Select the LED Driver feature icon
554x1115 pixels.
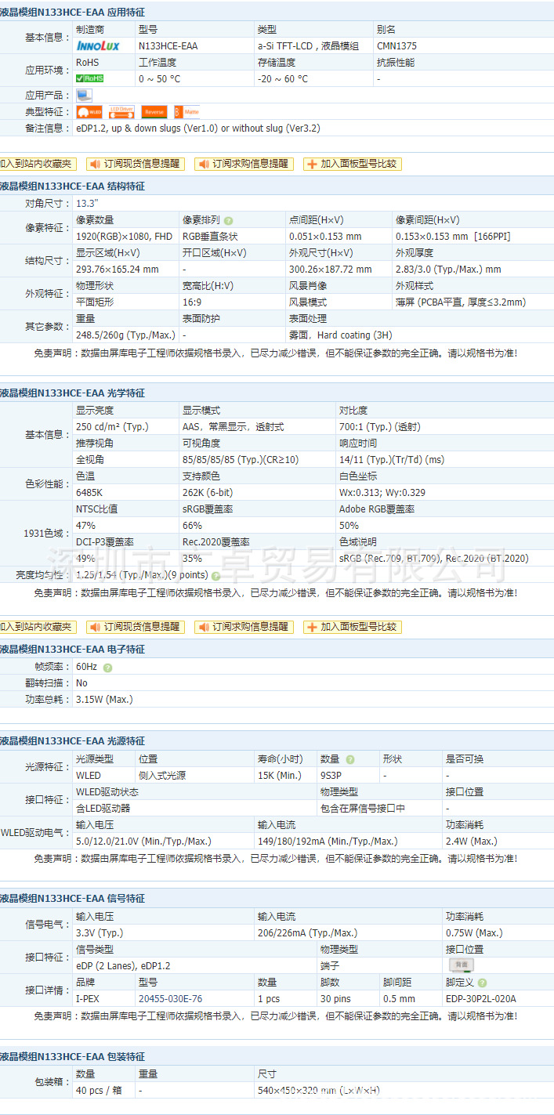coord(121,111)
